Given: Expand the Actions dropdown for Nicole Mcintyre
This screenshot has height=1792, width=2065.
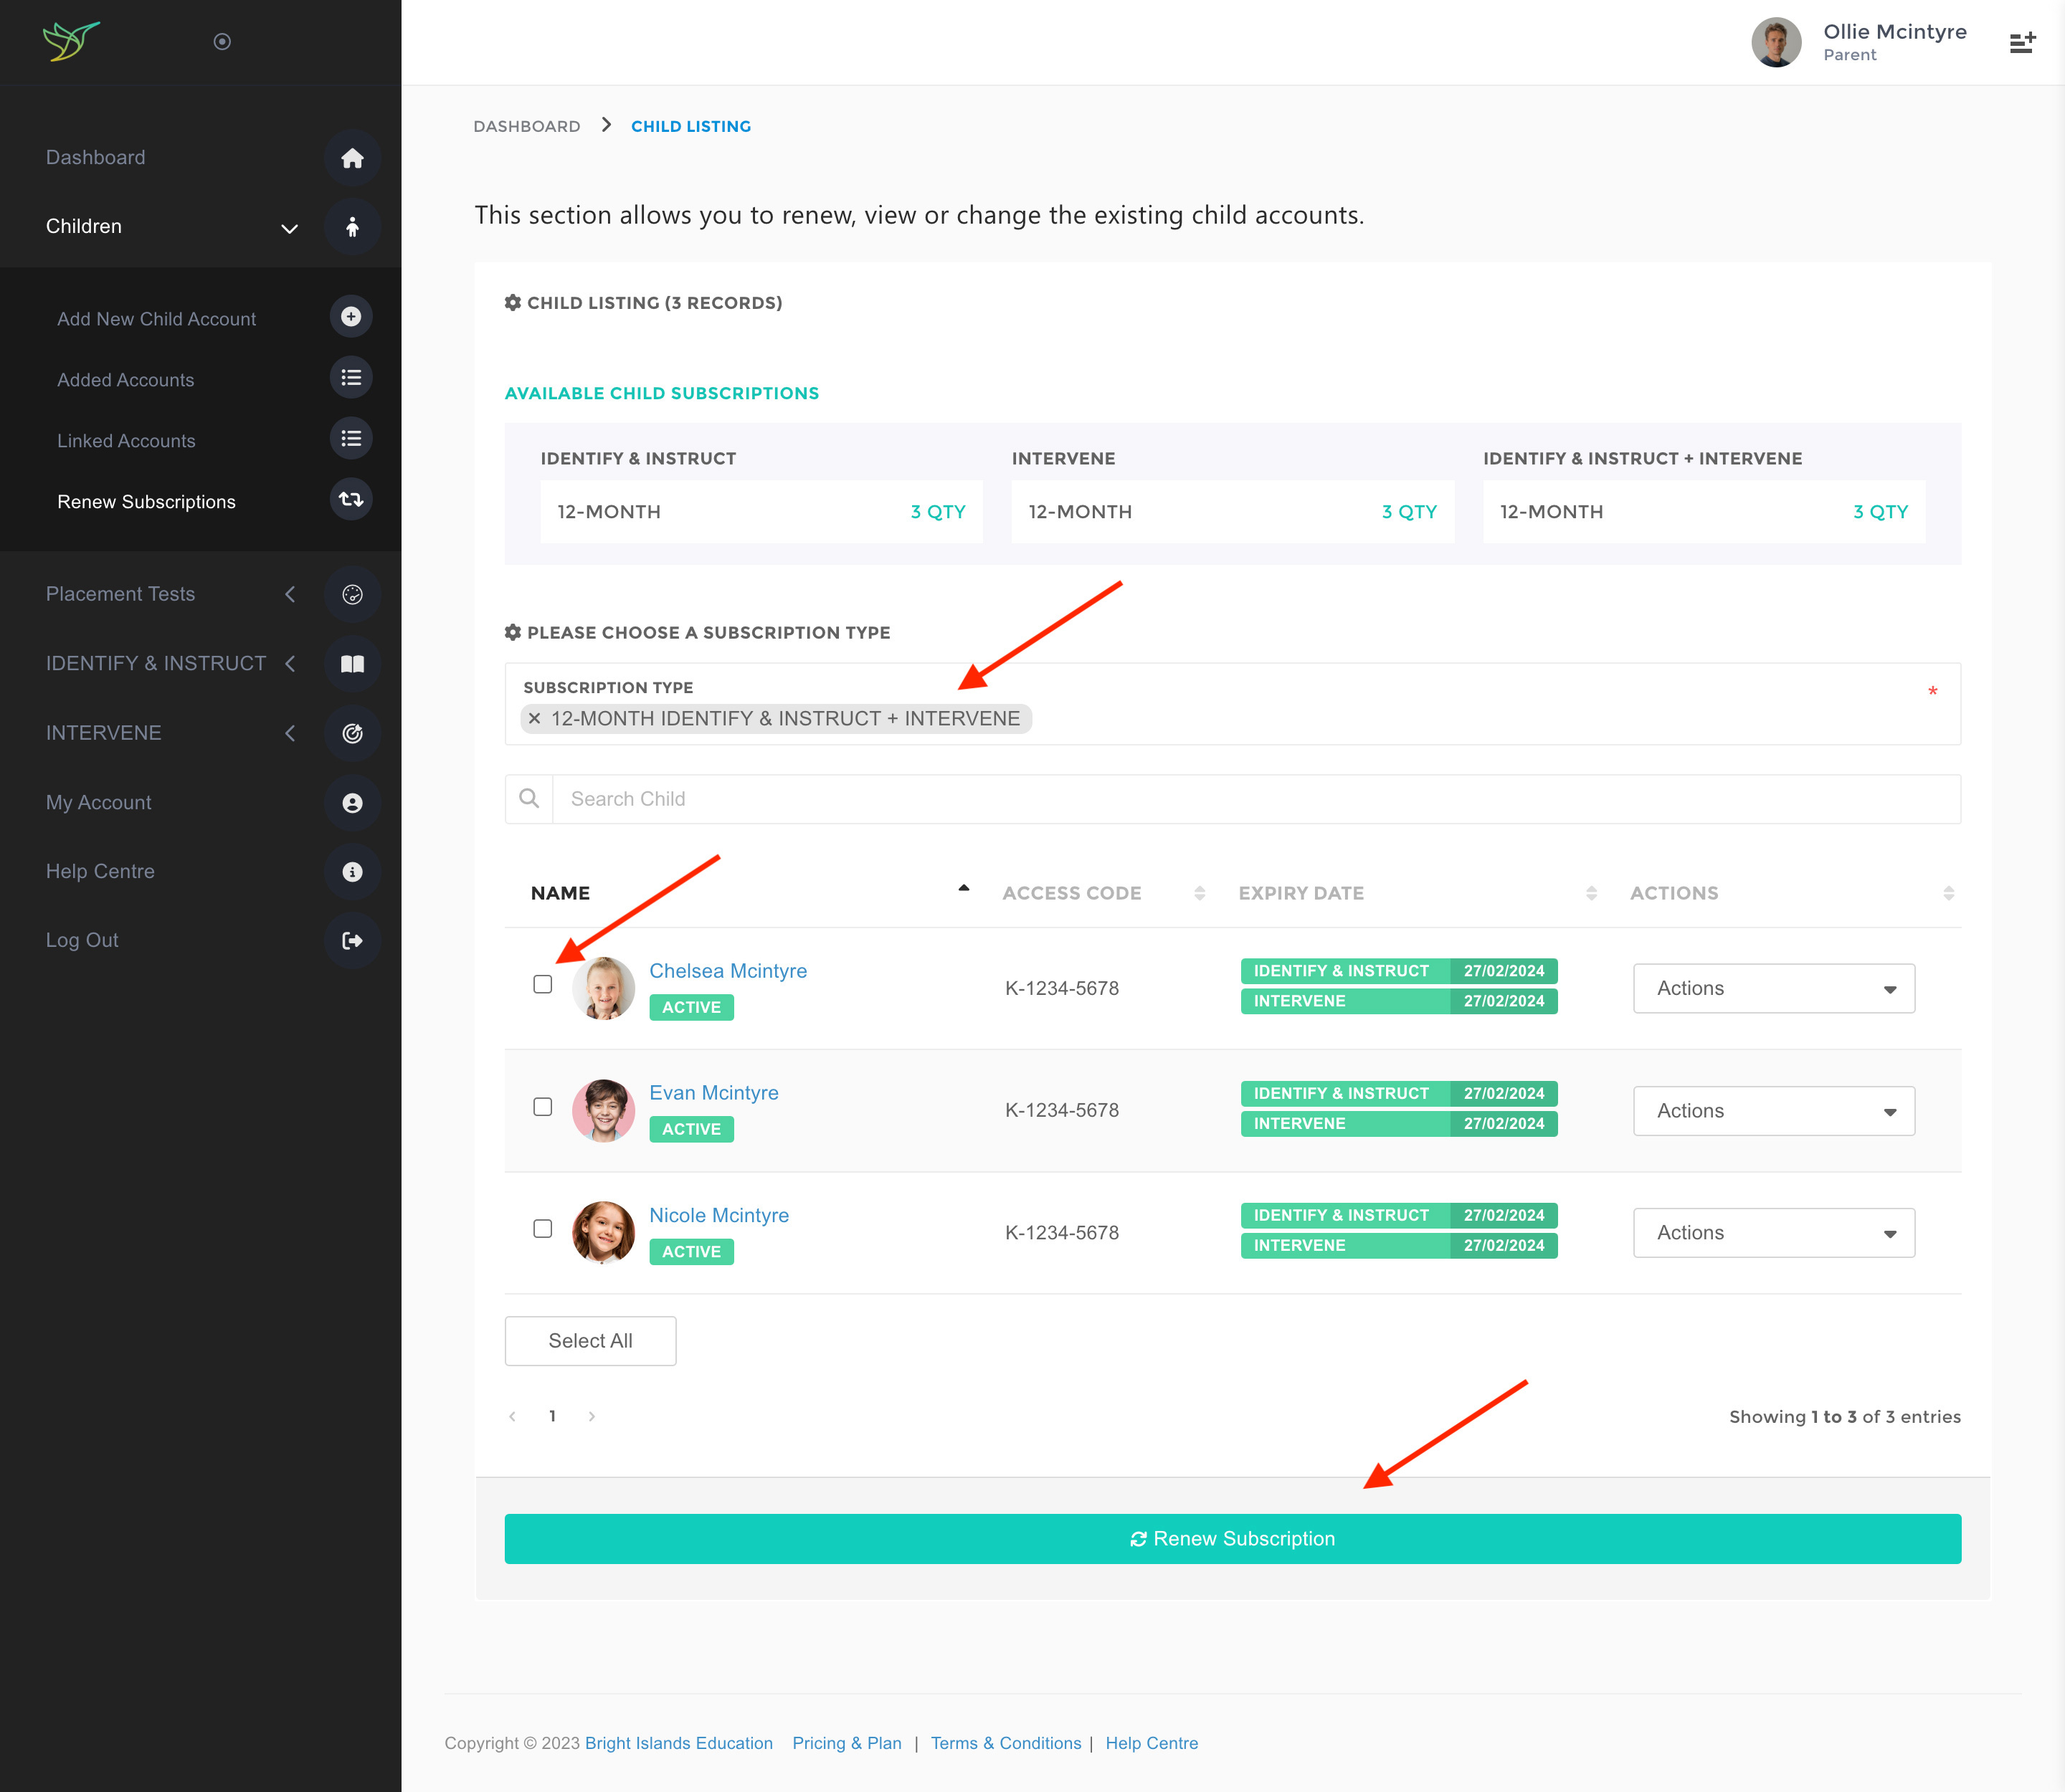Looking at the screenshot, I should click(x=1773, y=1233).
